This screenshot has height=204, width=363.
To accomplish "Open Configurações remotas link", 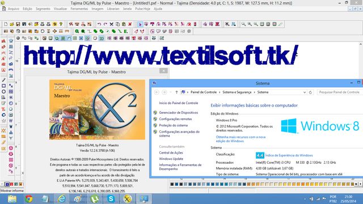I will click(175, 119).
